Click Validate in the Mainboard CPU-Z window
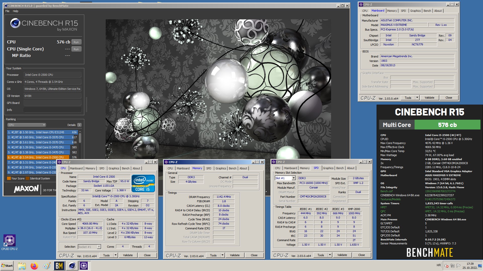The width and height of the screenshot is (483, 271). (x=429, y=98)
